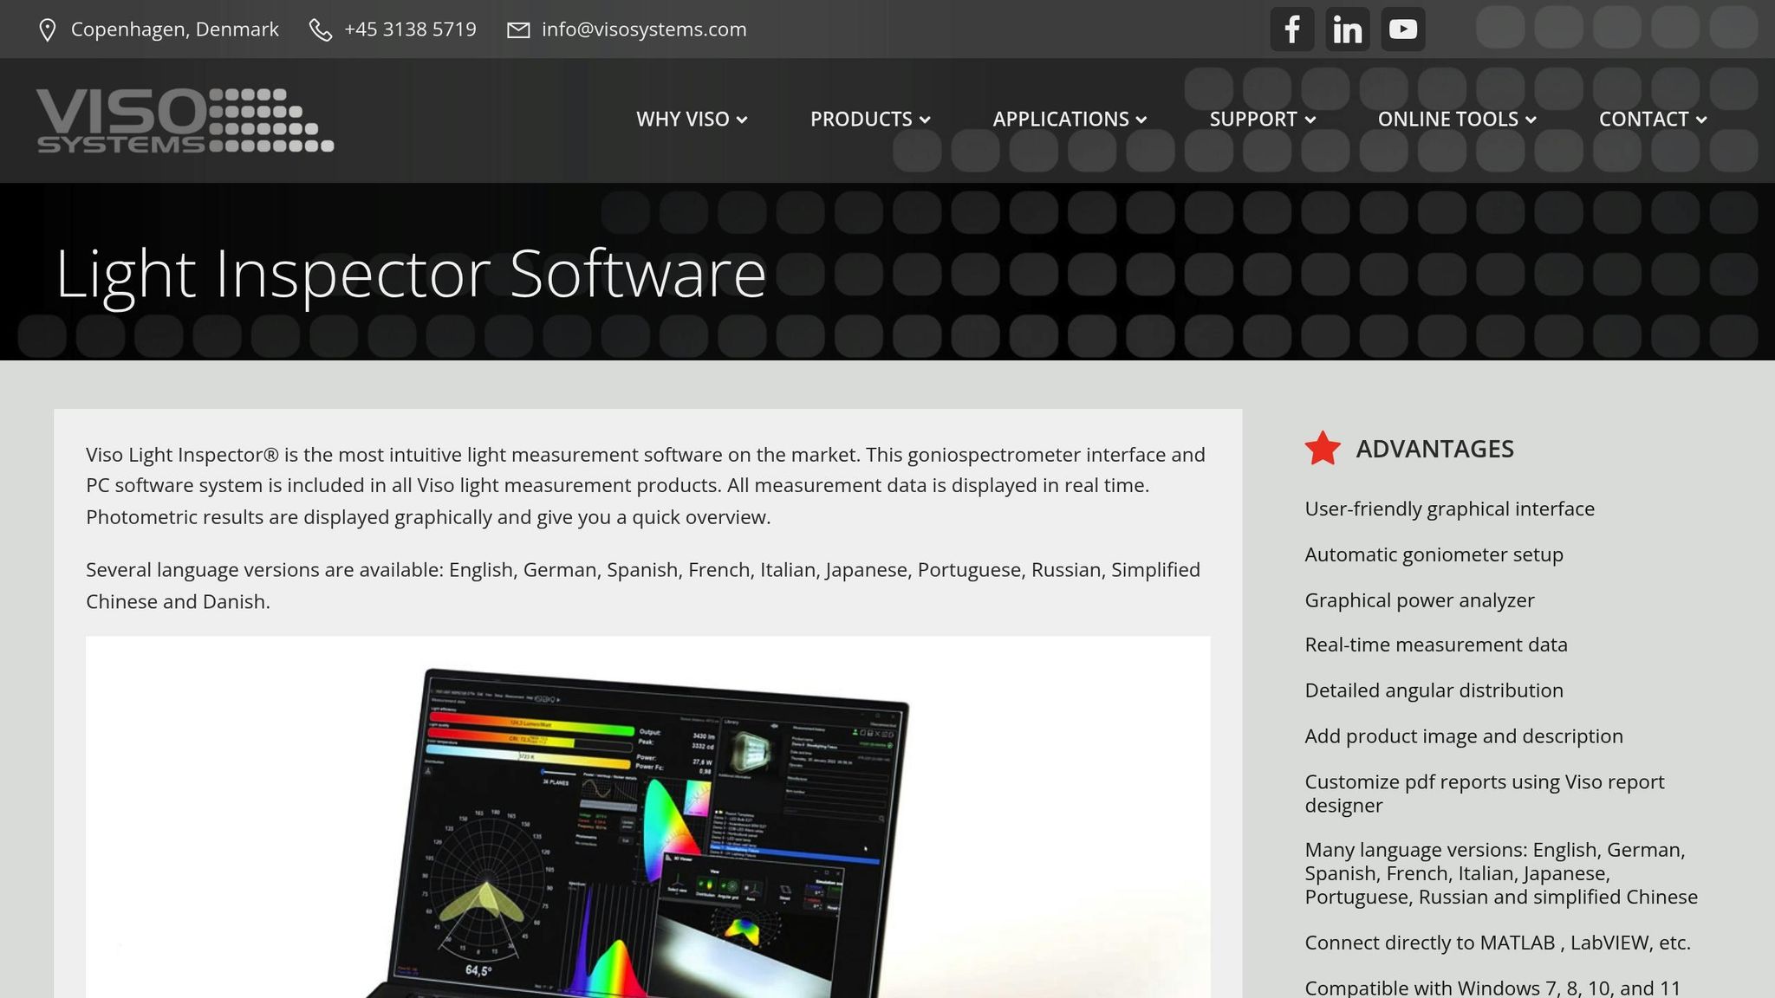Click the envelope mail icon
Image resolution: width=1775 pixels, height=998 pixels.
517,29
